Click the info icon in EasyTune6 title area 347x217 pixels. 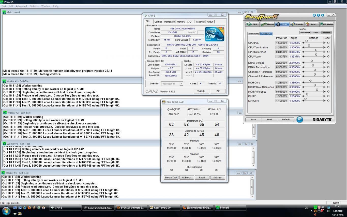tap(323, 15)
